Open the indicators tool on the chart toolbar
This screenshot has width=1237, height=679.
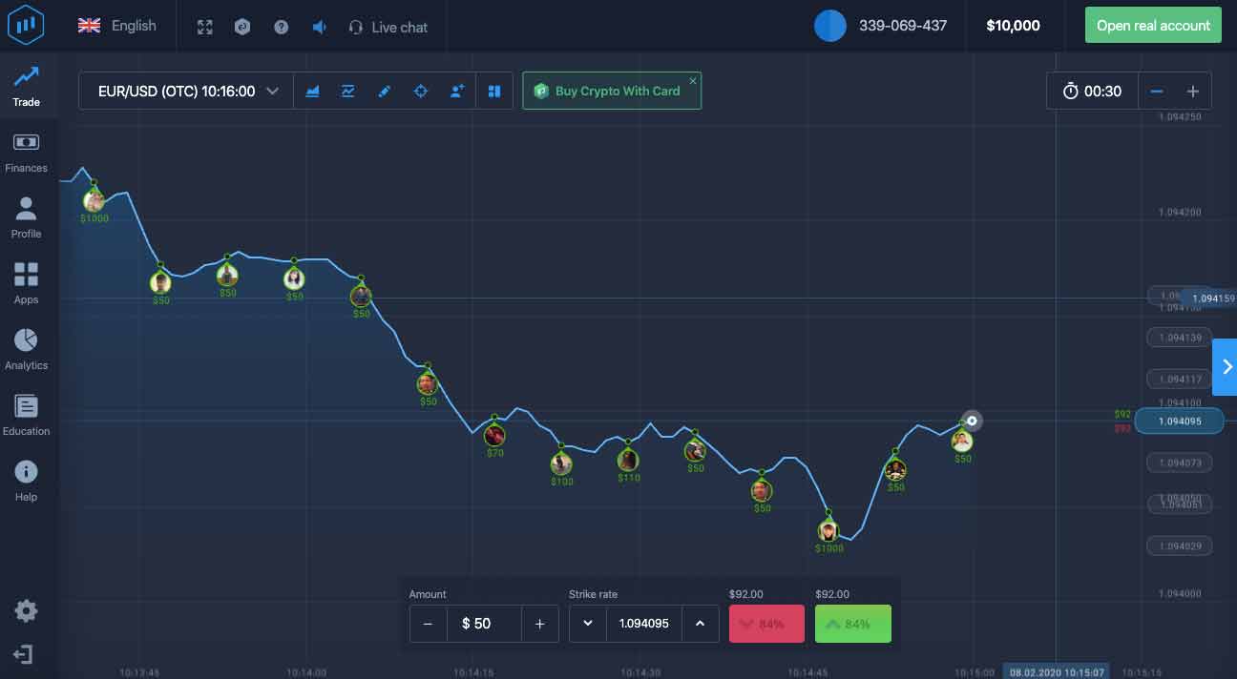tap(347, 91)
